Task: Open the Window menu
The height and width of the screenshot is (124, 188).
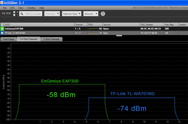Action: click(31, 8)
